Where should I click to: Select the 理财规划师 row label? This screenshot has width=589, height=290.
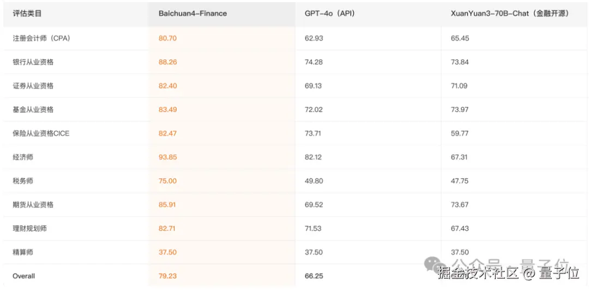[x=30, y=229]
